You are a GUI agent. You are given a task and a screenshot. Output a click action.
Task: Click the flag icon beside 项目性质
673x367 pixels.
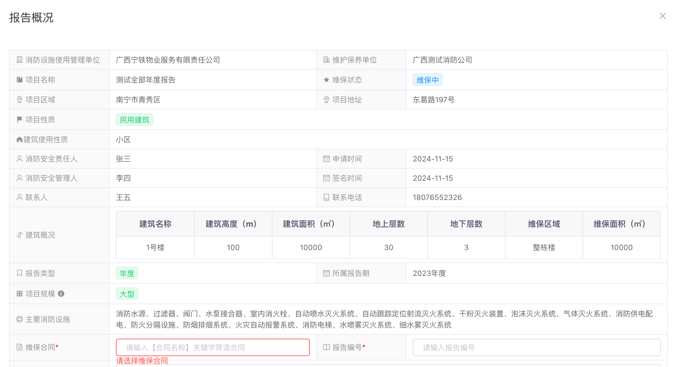20,119
